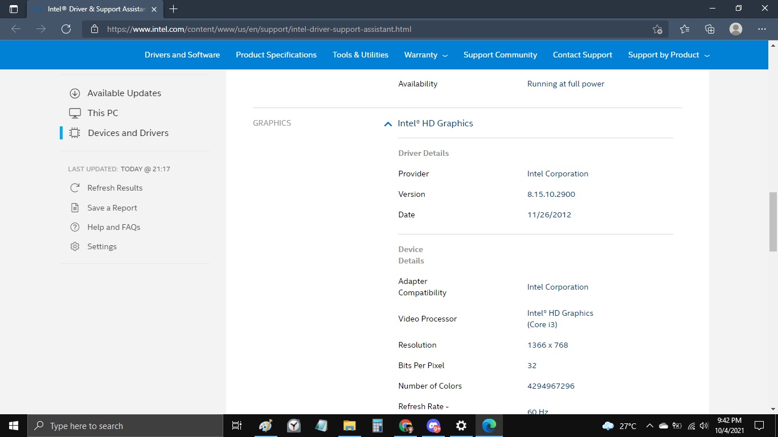Open Windows Start menu
This screenshot has width=778, height=437.
point(14,426)
